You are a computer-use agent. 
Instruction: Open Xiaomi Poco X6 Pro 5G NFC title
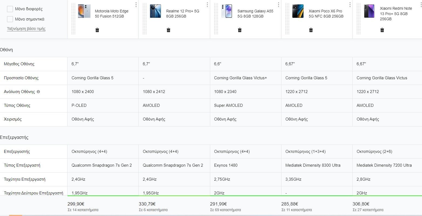326,14
